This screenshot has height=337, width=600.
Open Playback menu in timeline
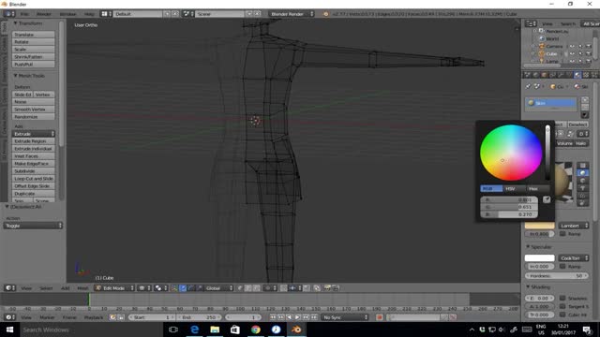click(94, 317)
